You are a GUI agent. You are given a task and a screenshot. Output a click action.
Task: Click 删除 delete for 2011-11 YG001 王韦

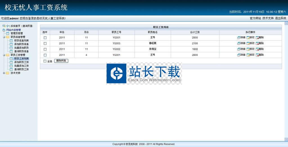(260, 37)
